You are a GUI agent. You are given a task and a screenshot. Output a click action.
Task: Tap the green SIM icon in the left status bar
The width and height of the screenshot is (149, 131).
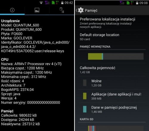(x=53, y=3)
